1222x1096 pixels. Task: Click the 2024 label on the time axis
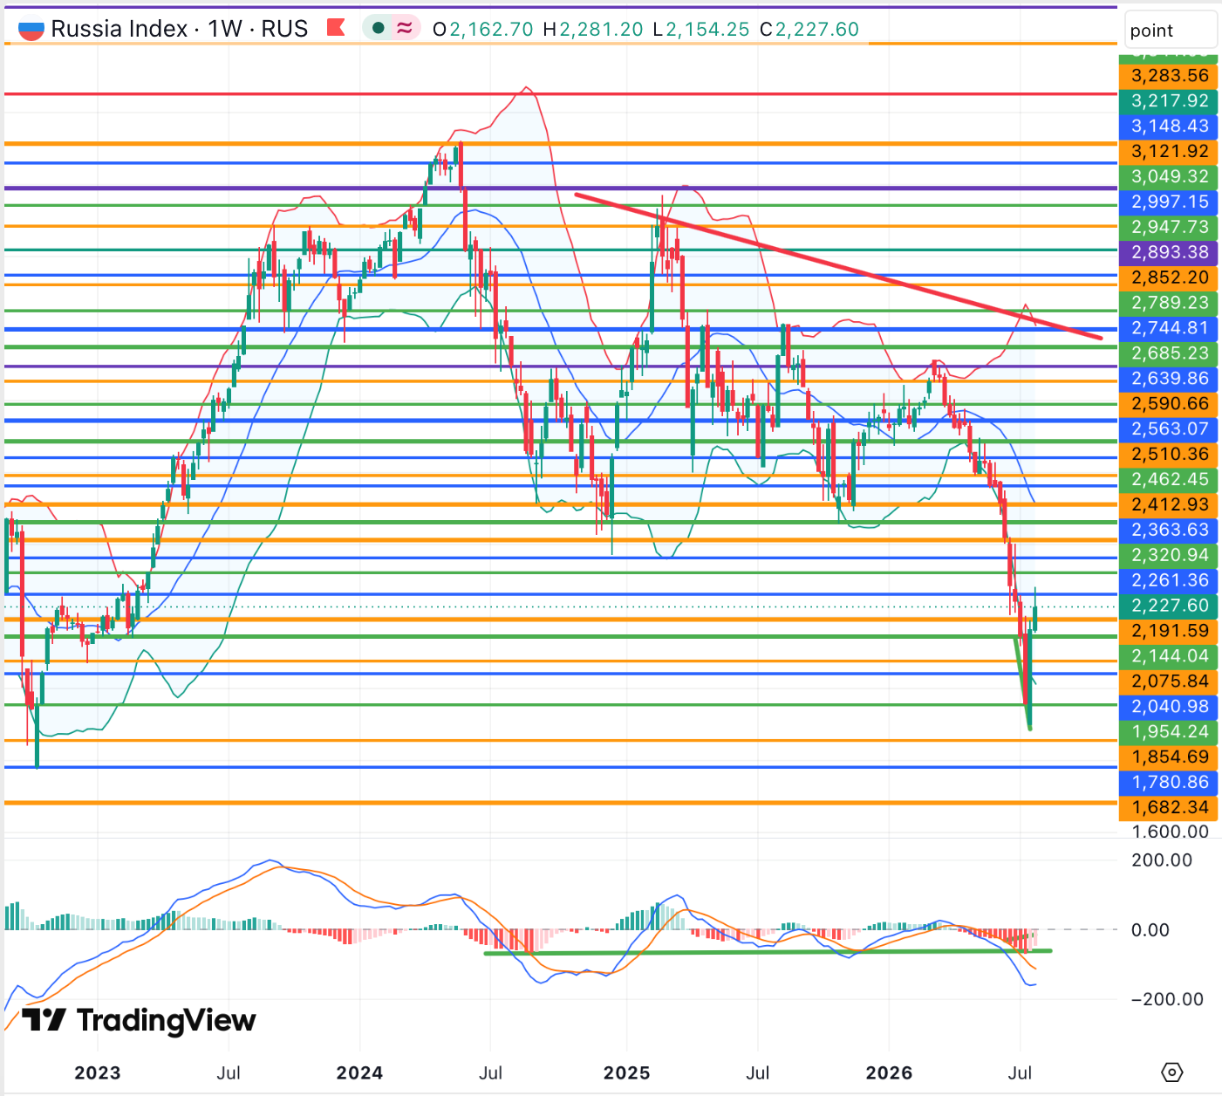[359, 1073]
